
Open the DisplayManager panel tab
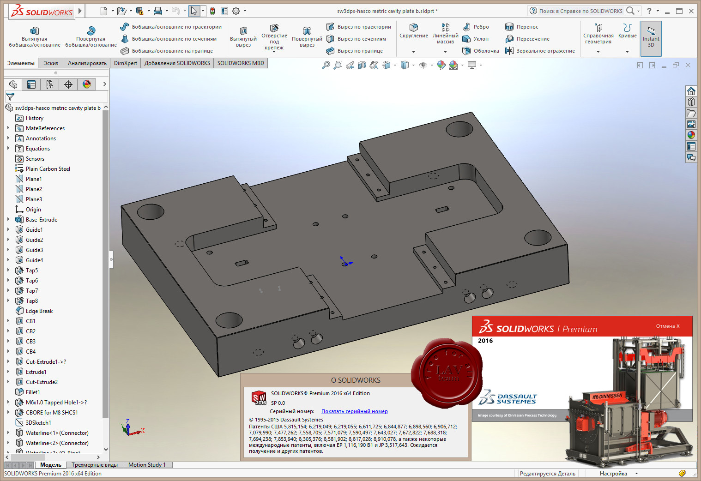[87, 84]
